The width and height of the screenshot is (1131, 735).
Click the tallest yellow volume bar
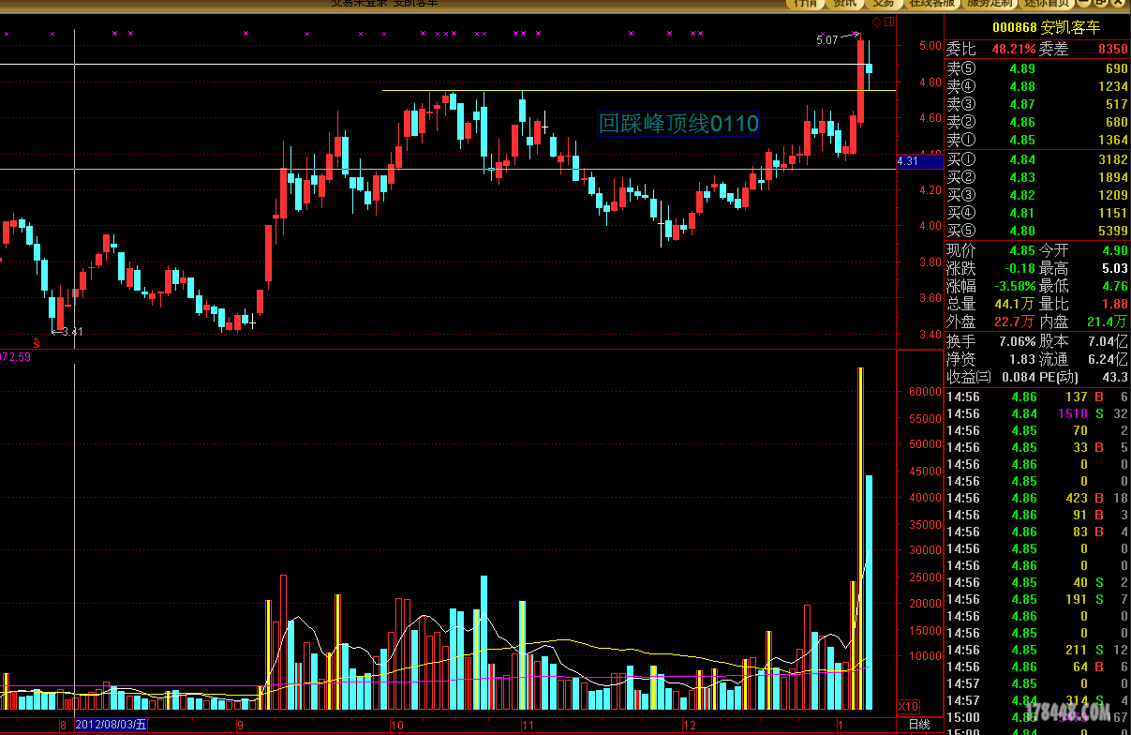(x=860, y=537)
